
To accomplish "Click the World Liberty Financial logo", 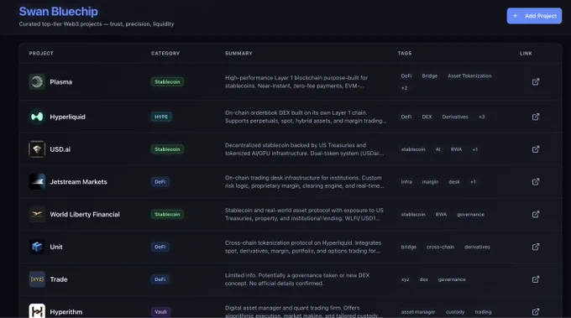I will point(37,214).
